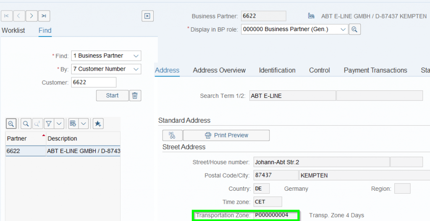430x221 pixels.
Task: Click the Customer number input field
Action: pyautogui.click(x=94, y=82)
